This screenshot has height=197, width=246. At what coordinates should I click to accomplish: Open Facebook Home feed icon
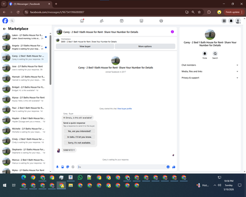(x=82, y=21)
